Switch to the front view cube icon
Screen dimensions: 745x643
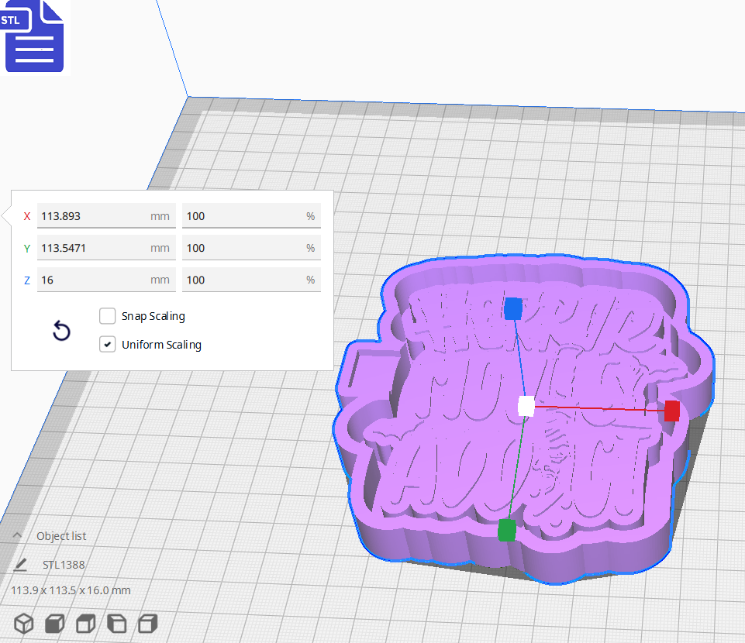[54, 623]
